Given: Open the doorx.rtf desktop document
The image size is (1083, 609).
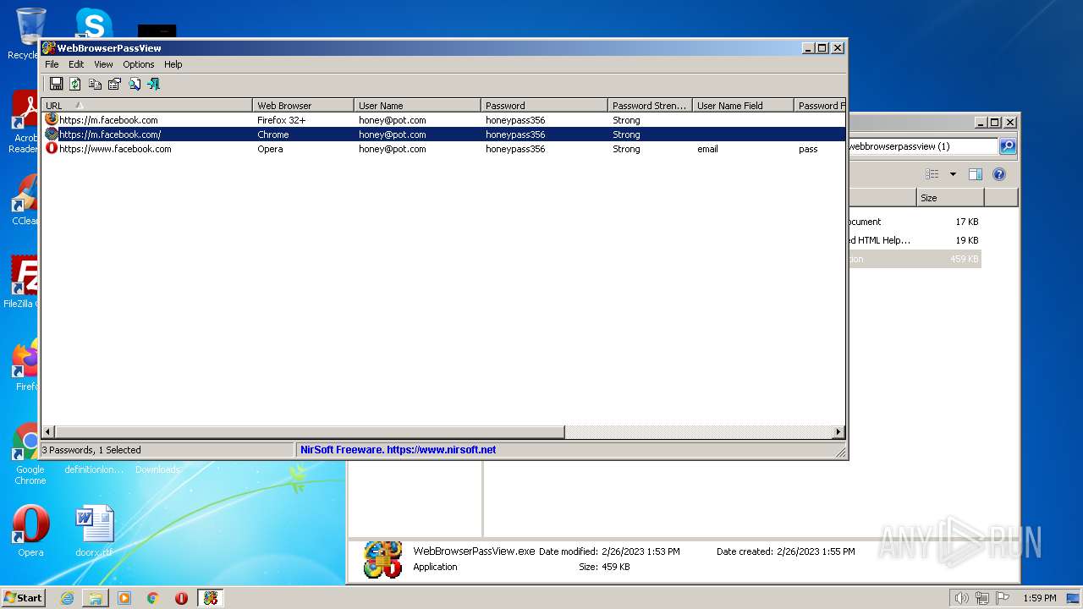Looking at the screenshot, I should [94, 531].
